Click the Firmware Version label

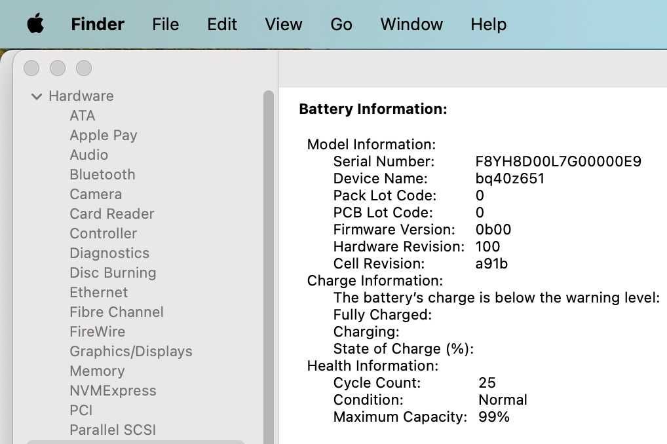(394, 229)
